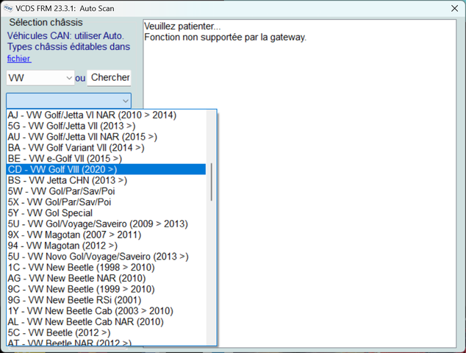
Task: Select 5W - VW Gol/Par/Sav/Poi
Action: point(106,191)
